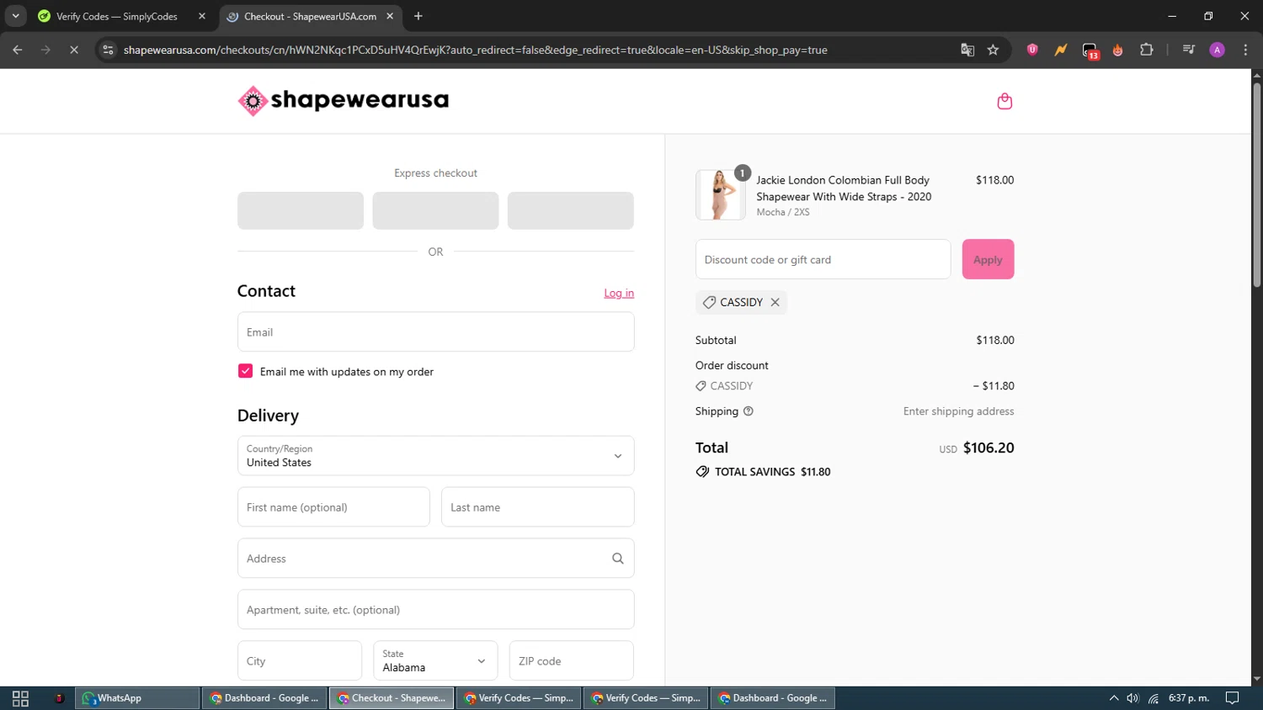Click the Jackie London product thumbnail
The width and height of the screenshot is (1263, 710).
click(720, 194)
